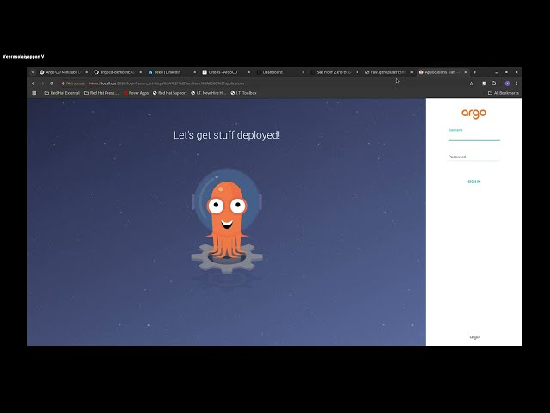The image size is (550, 413).
Task: Click the SIGN IN button
Action: (x=474, y=182)
